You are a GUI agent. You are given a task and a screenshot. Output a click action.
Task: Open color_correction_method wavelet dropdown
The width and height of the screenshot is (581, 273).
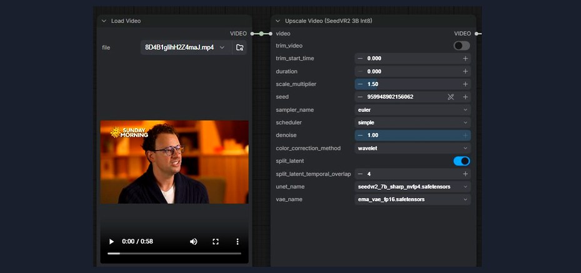click(413, 148)
